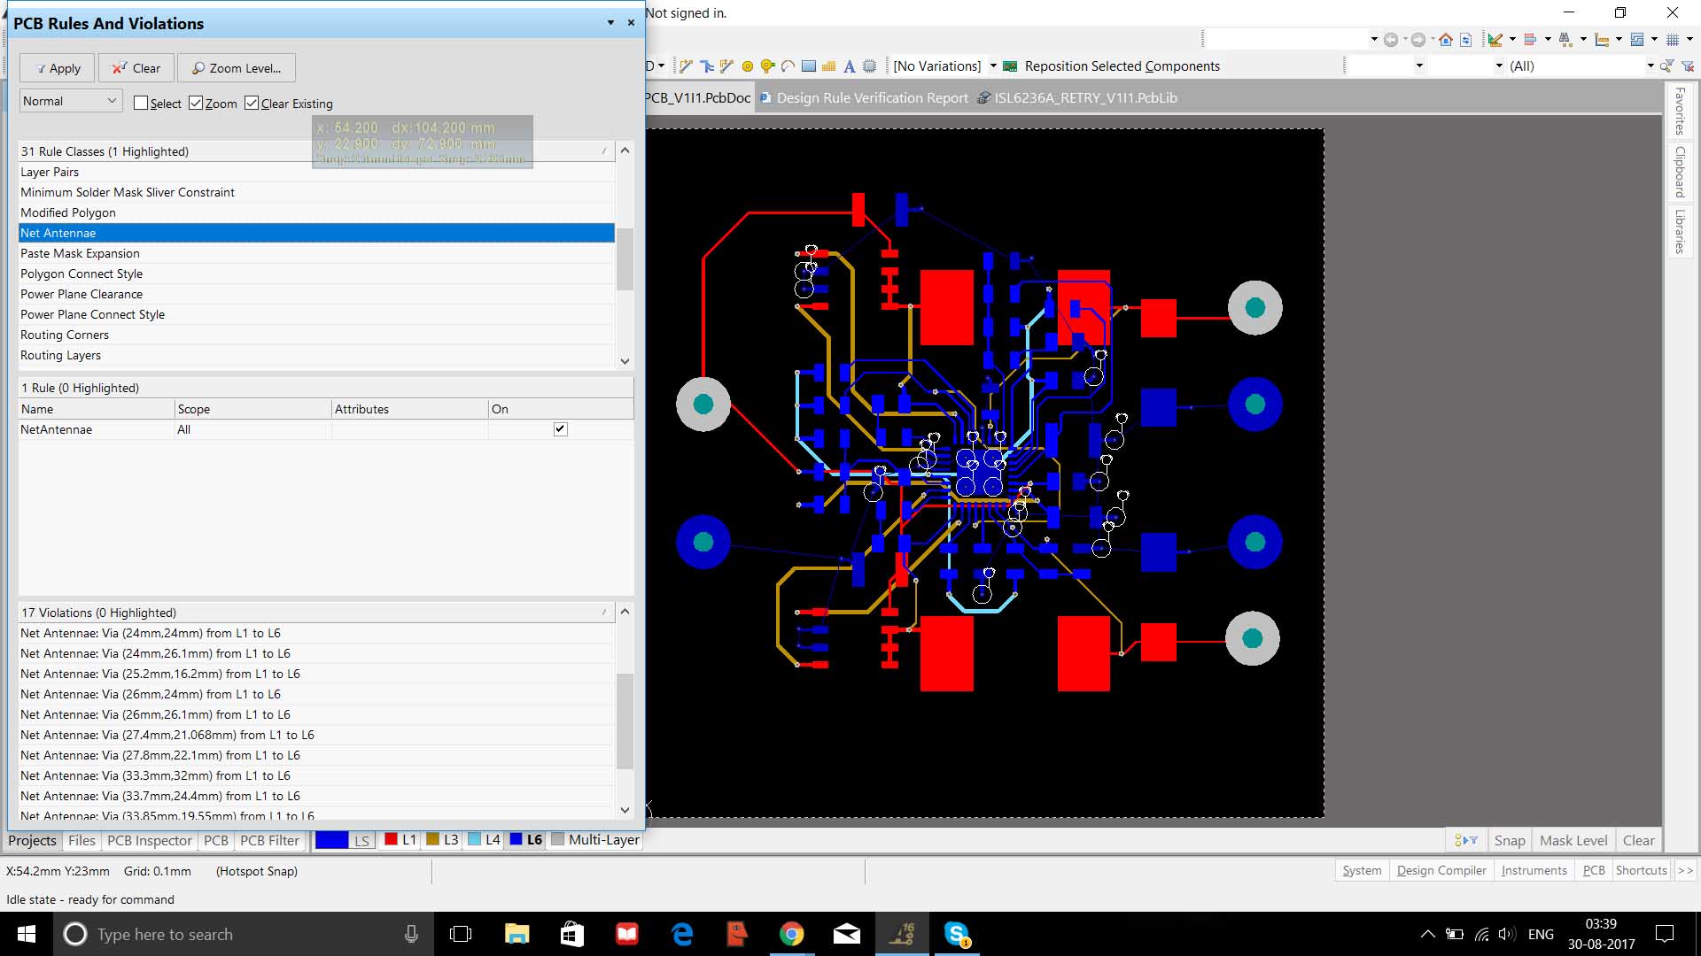Enable the Select checkbox
The width and height of the screenshot is (1701, 956).
click(x=141, y=104)
